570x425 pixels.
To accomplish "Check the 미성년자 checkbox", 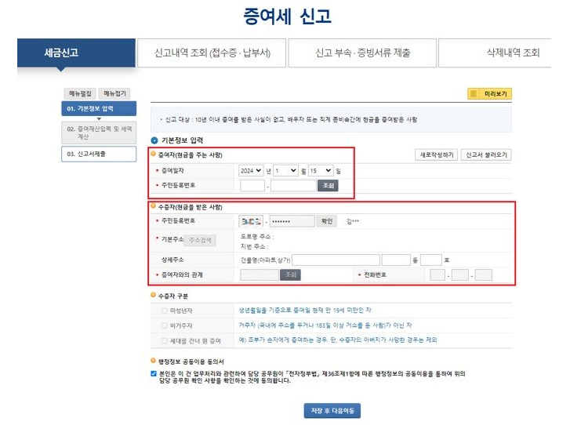I will (x=165, y=311).
